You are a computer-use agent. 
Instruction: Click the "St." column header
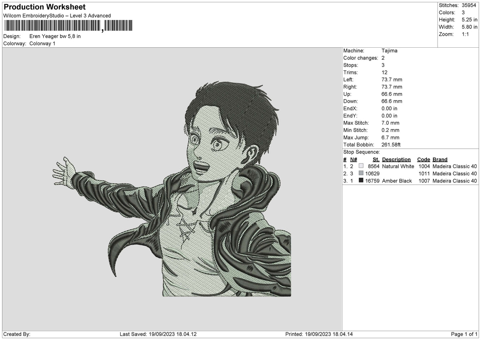click(376, 160)
